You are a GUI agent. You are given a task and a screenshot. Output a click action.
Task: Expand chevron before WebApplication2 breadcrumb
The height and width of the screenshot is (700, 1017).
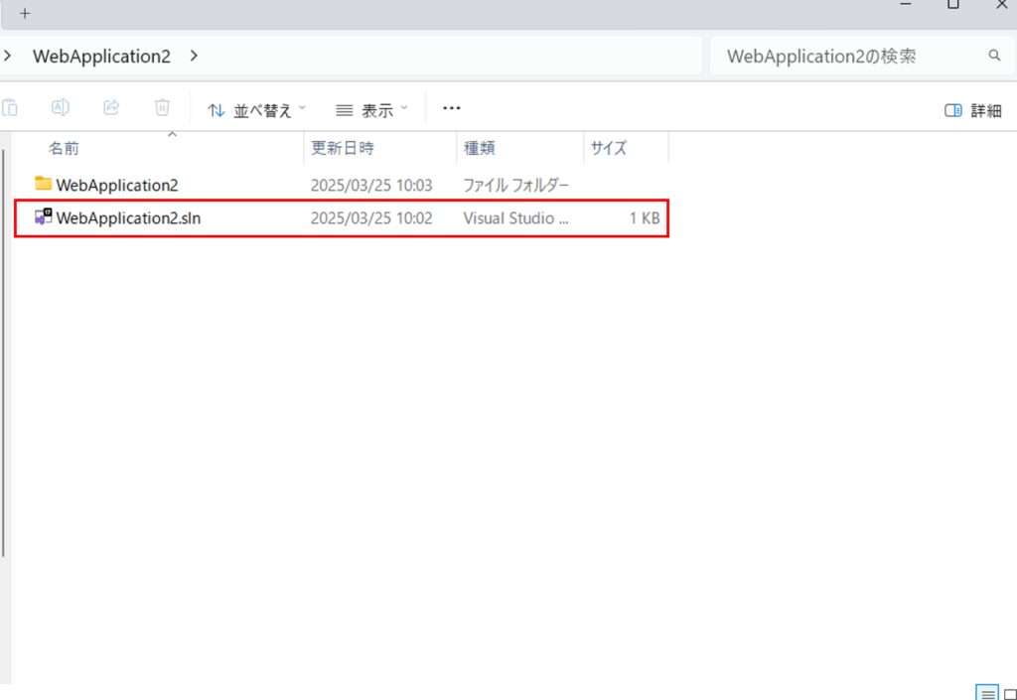(7, 56)
